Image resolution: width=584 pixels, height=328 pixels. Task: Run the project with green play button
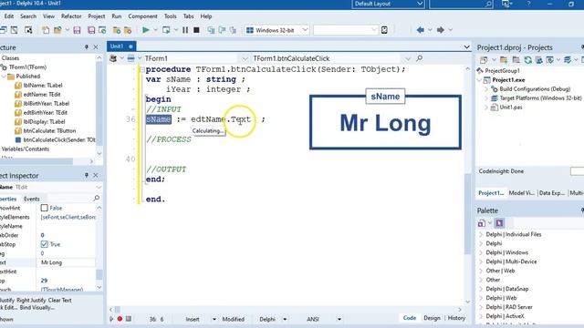(x=146, y=30)
